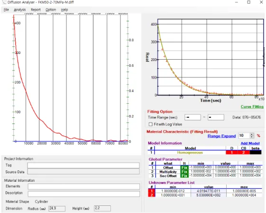
Task: Click the Radius value field 24.9
Action: point(57,208)
